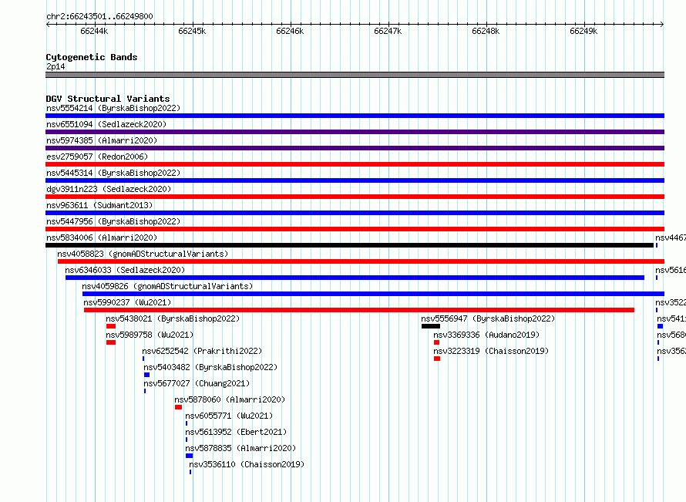The height and width of the screenshot is (502, 686).
Task: Open variant nsv3536110 (Chaisson2019) label
Action: 247,464
